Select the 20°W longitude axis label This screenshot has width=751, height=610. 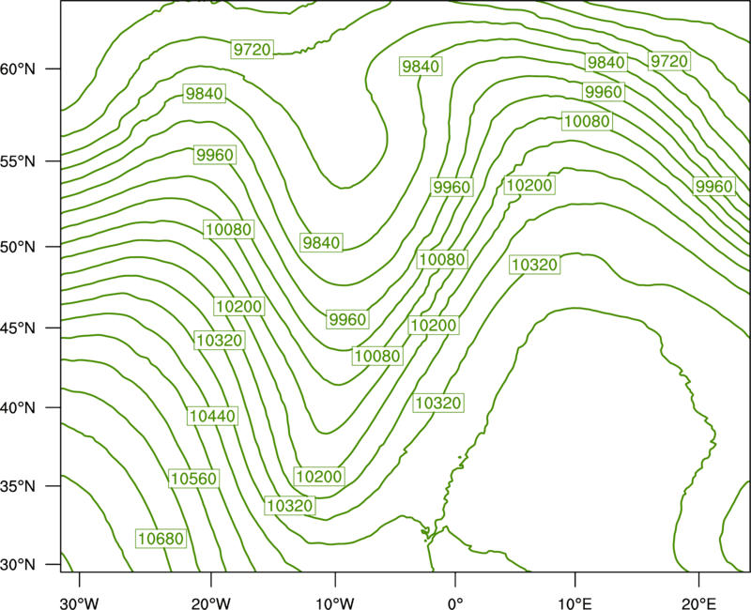pyautogui.click(x=210, y=603)
